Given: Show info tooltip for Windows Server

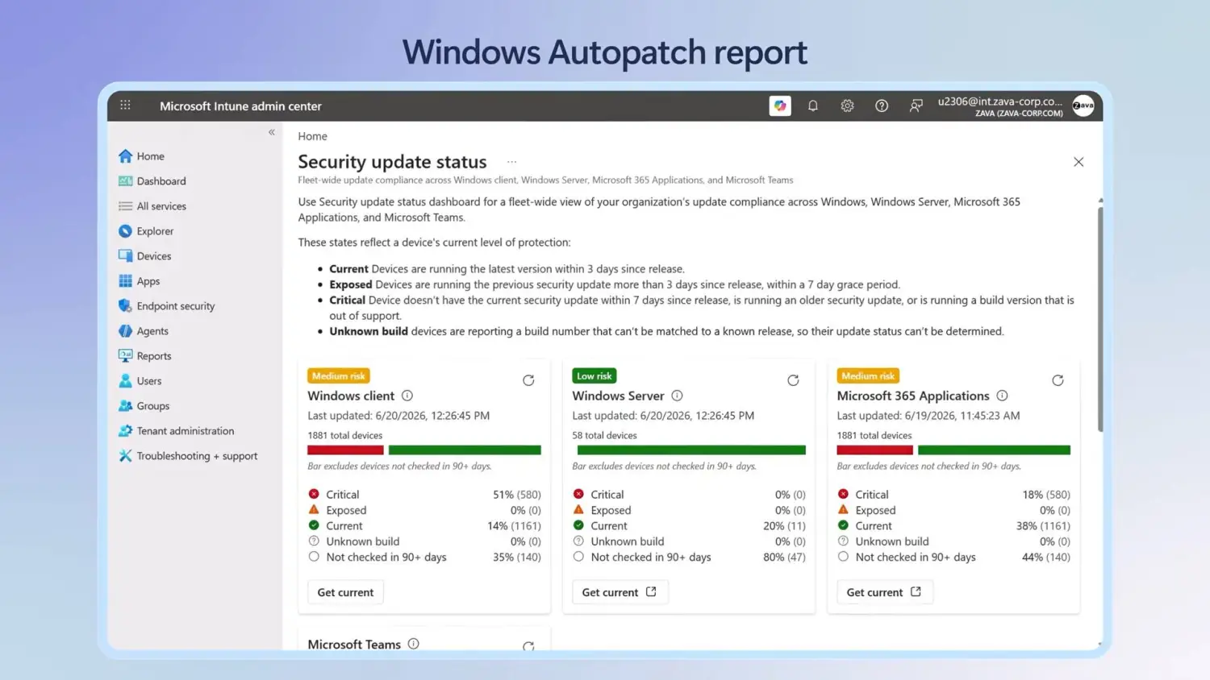Looking at the screenshot, I should 678,396.
